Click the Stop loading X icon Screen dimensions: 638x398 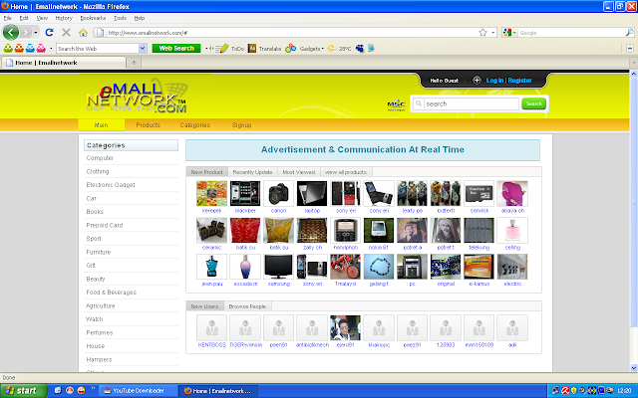point(67,33)
